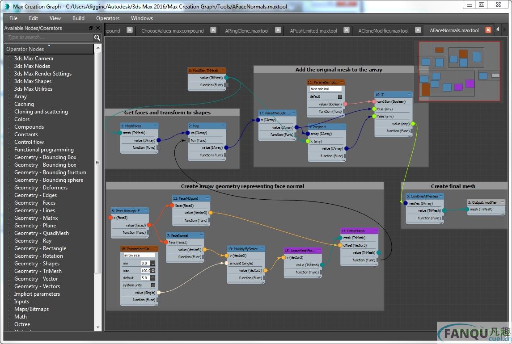This screenshot has width=512, height=344.
Task: Expand Functional programming category
Action: tap(9, 150)
